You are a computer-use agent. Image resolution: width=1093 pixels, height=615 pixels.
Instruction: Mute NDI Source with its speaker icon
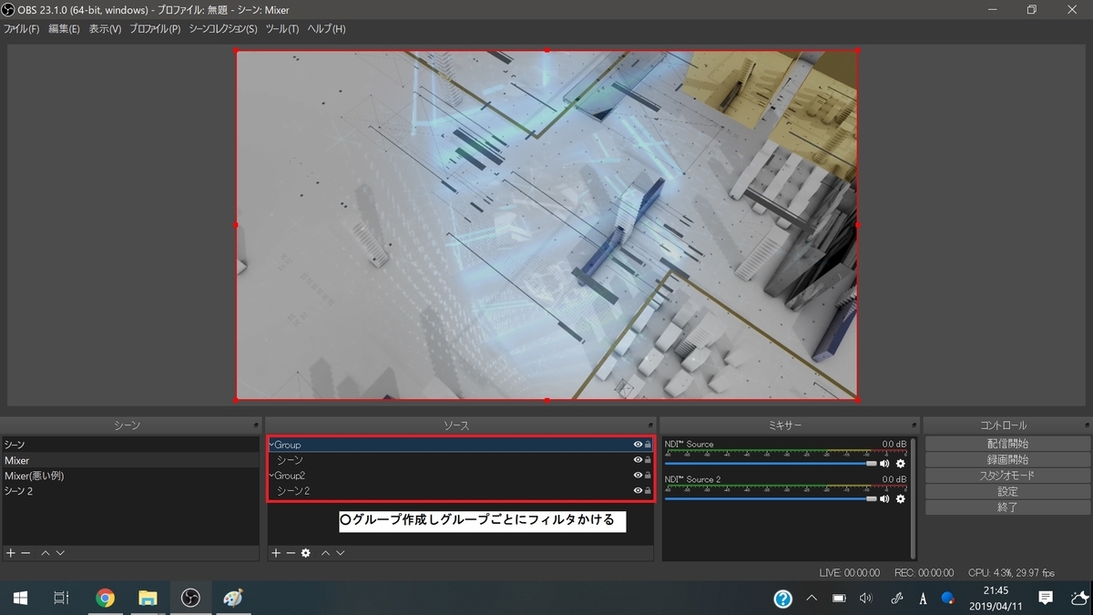click(x=886, y=464)
